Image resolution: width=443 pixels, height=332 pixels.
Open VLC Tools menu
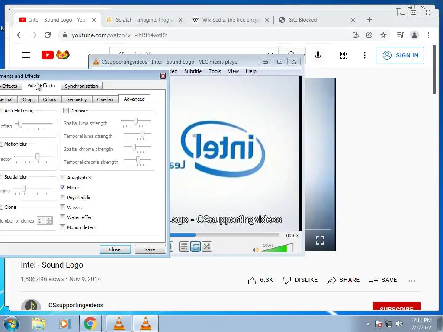[x=215, y=71]
